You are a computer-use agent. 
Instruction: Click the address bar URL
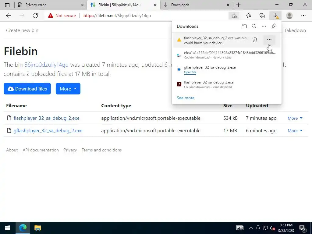point(117,16)
